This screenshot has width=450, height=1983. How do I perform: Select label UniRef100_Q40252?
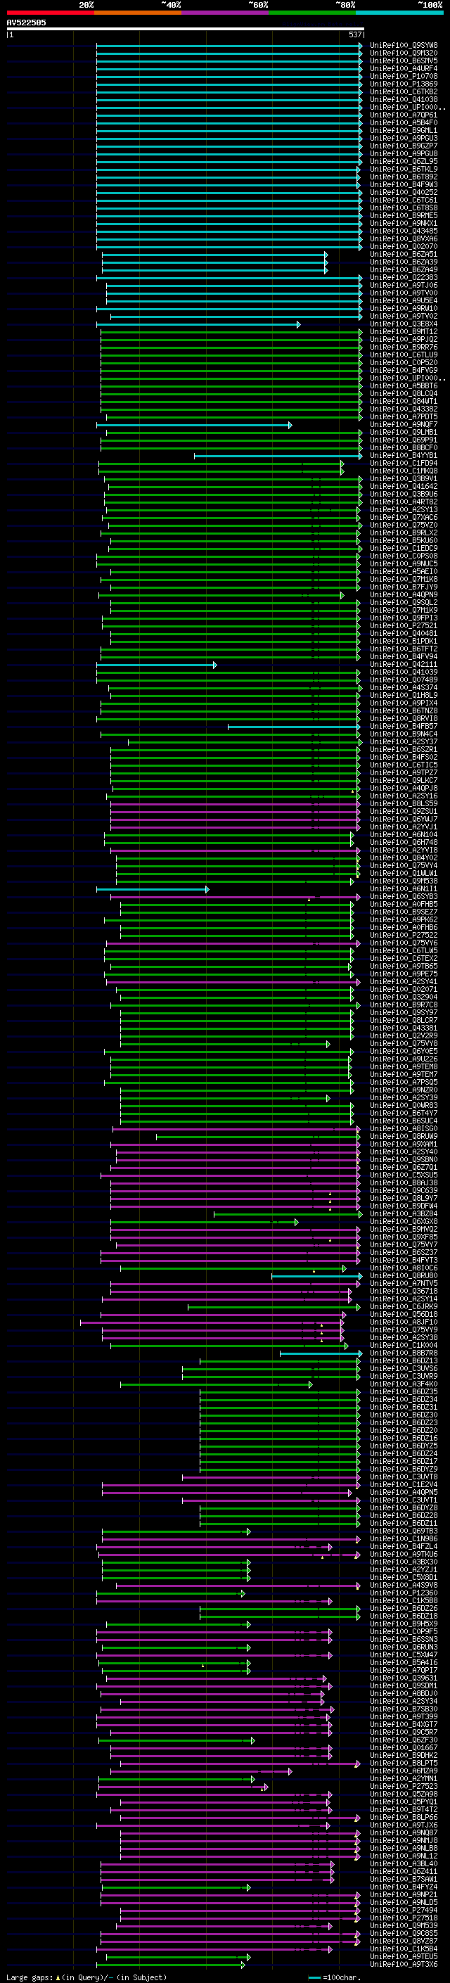click(x=404, y=193)
